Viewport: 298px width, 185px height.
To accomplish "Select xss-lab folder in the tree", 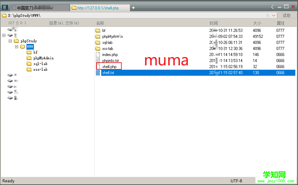I will click(40, 69).
